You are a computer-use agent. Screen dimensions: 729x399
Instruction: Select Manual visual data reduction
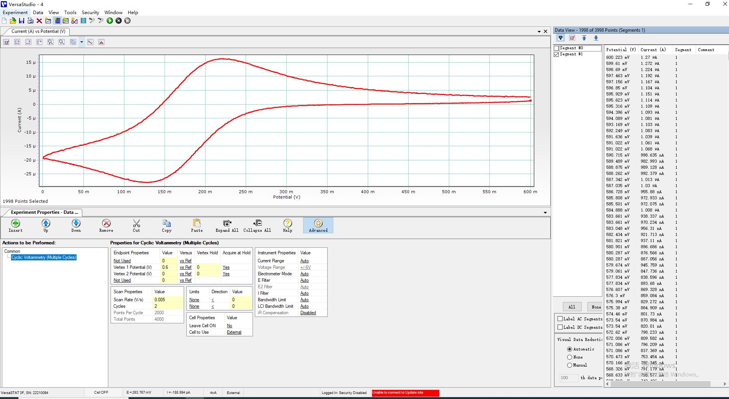[569, 365]
